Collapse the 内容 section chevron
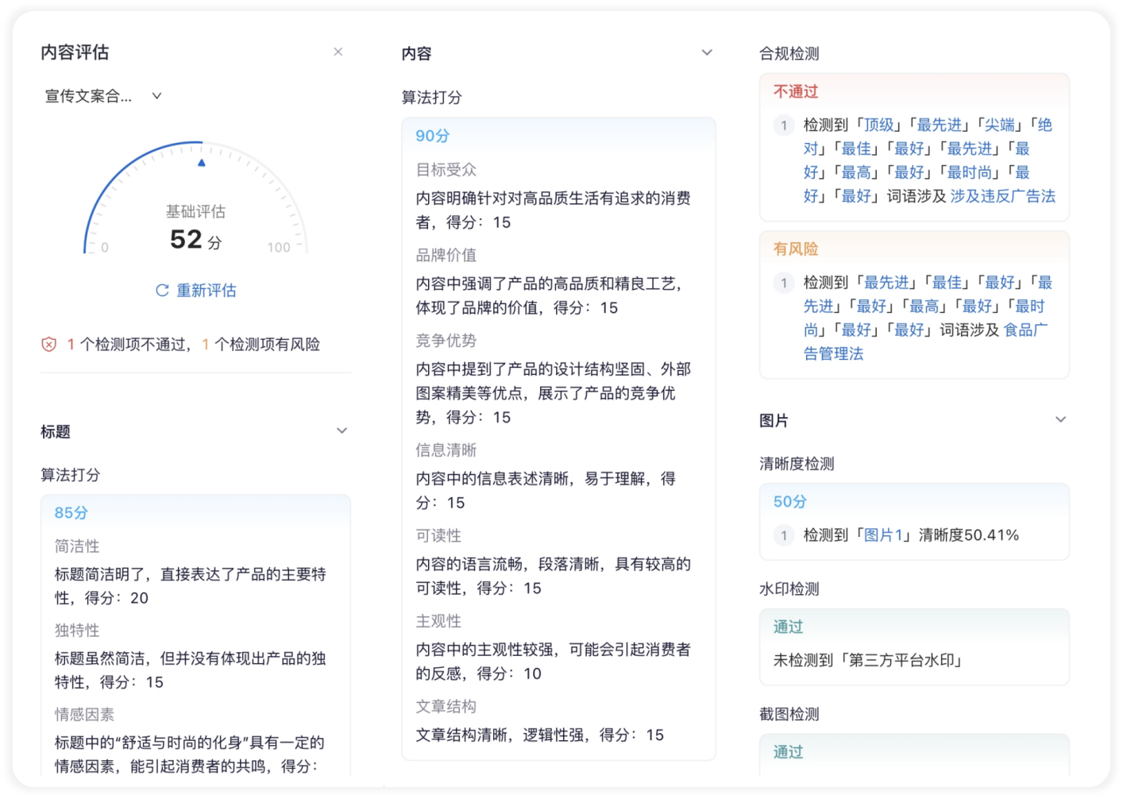The width and height of the screenshot is (1123, 799). coord(706,53)
